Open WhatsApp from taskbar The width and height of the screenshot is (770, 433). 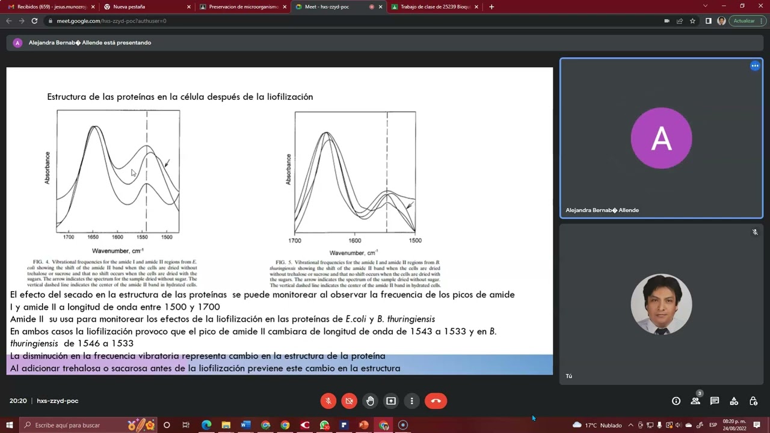(x=325, y=425)
